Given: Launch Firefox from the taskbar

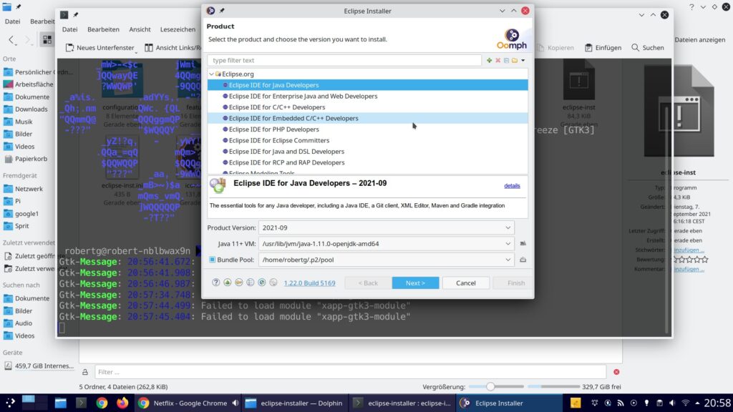Looking at the screenshot, I should pyautogui.click(x=122, y=403).
